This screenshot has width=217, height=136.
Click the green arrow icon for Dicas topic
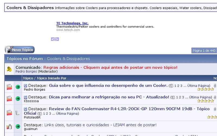tap(18, 99)
